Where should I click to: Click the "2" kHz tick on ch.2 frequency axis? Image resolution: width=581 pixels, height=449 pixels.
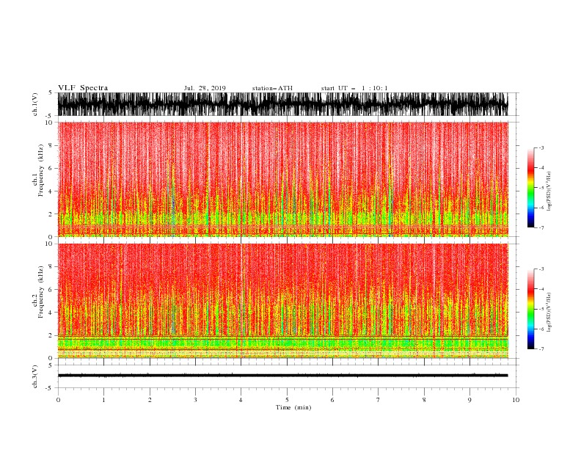(51, 335)
